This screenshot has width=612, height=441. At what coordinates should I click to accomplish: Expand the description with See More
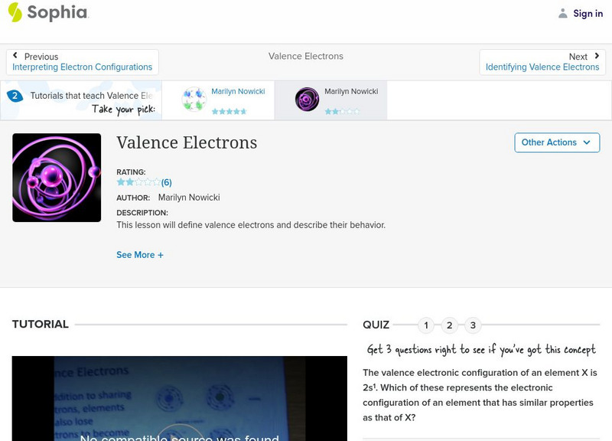coord(140,254)
